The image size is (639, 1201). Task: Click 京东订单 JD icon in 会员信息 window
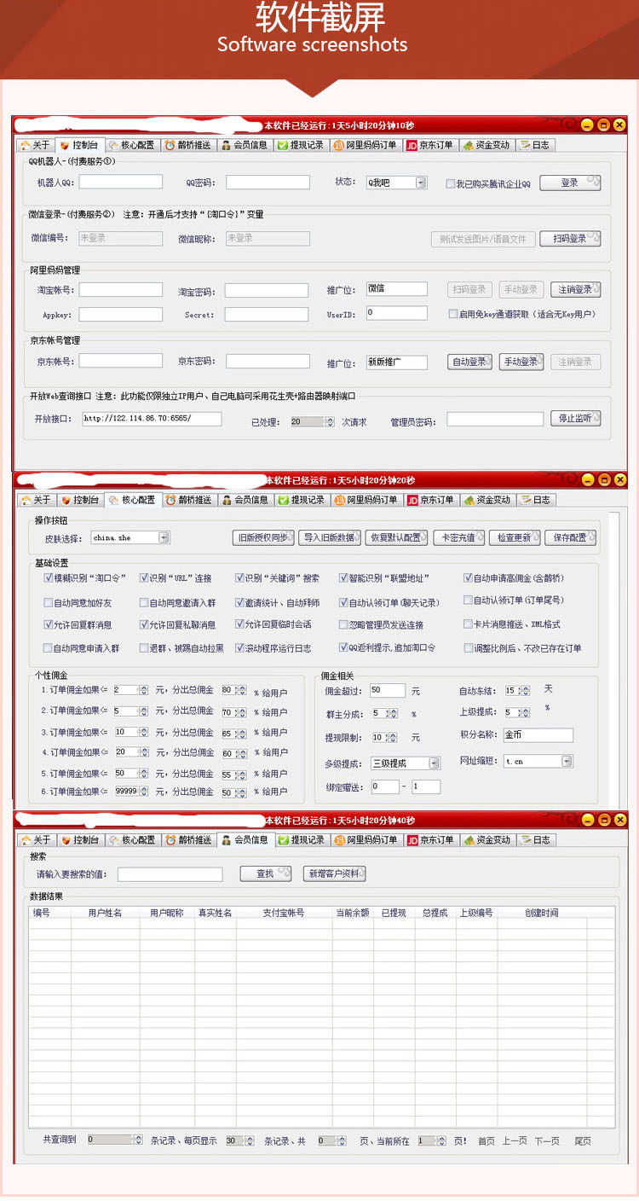click(412, 840)
